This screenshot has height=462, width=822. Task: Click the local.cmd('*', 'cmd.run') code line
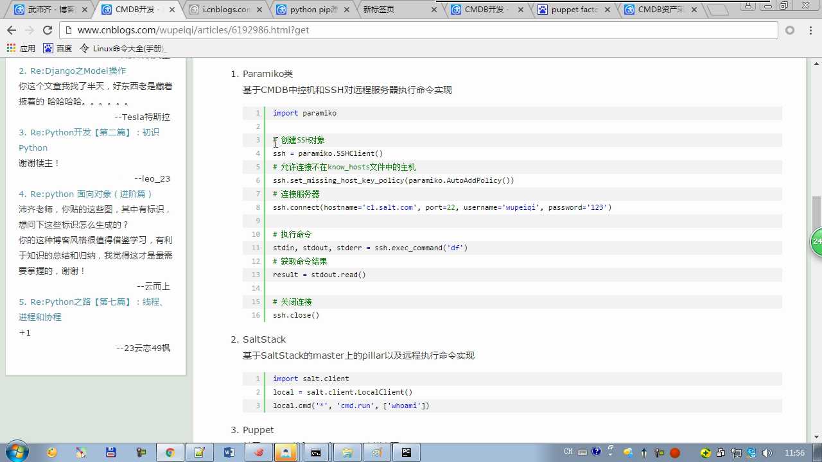pyautogui.click(x=351, y=406)
